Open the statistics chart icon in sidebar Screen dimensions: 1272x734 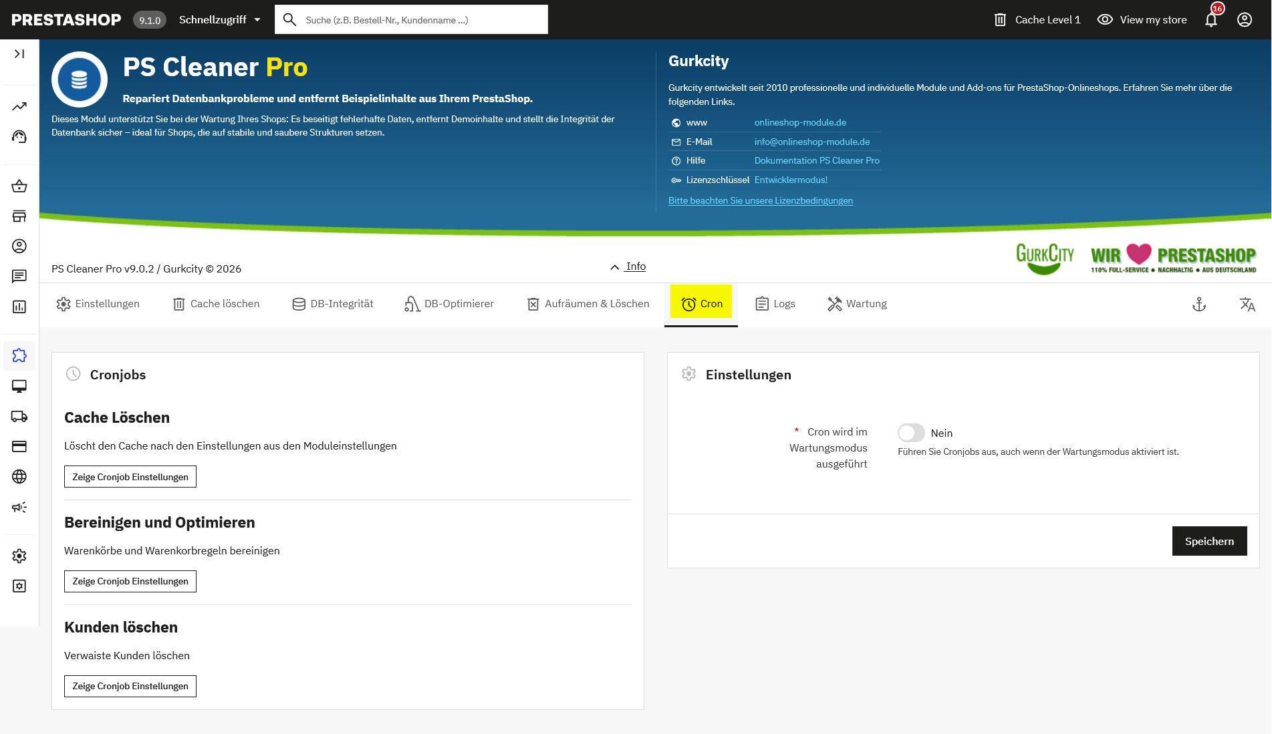tap(19, 307)
